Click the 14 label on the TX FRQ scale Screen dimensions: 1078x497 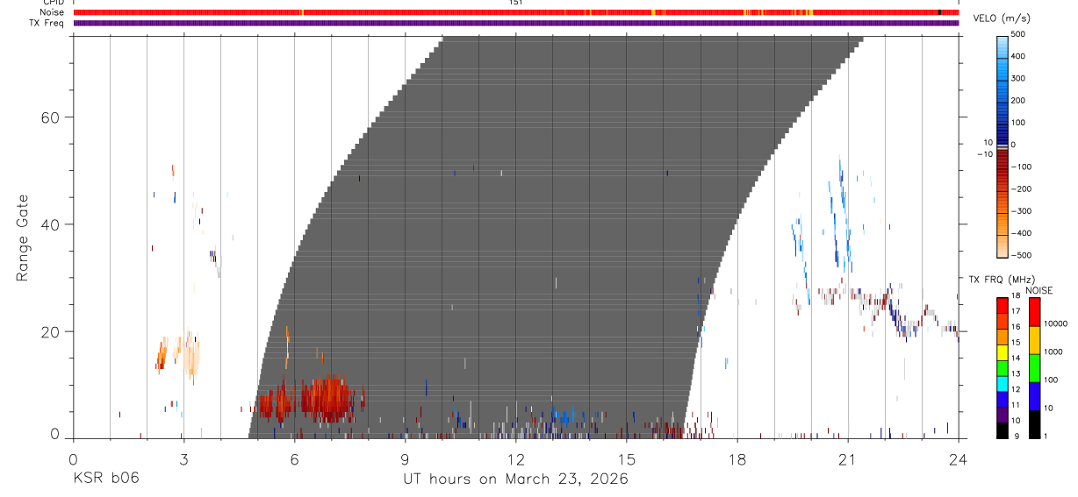coord(1017,359)
